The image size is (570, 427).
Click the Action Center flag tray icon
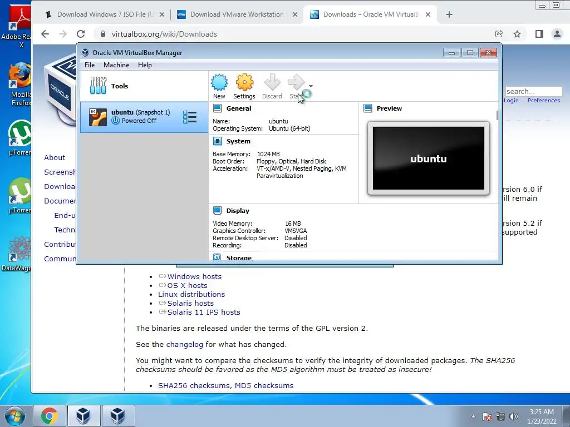point(487,416)
